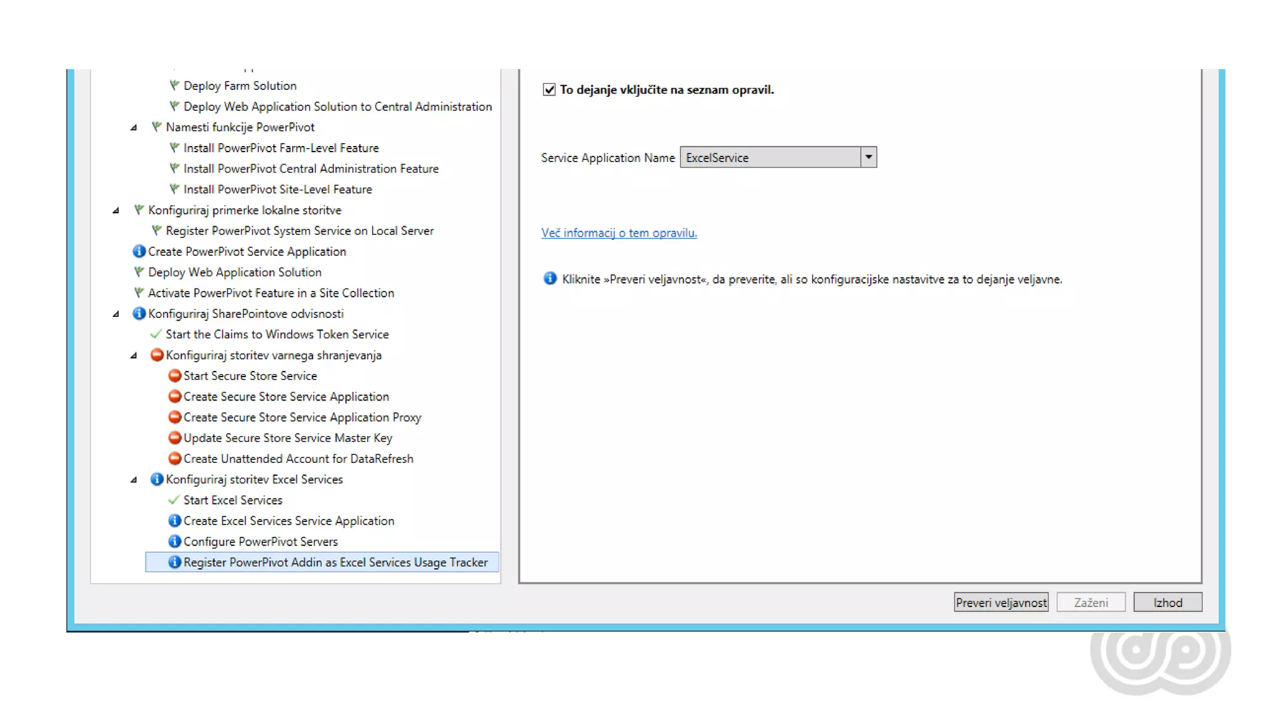
Task: Select Activate PowerPivot Feature in a Site Collection
Action: point(271,293)
